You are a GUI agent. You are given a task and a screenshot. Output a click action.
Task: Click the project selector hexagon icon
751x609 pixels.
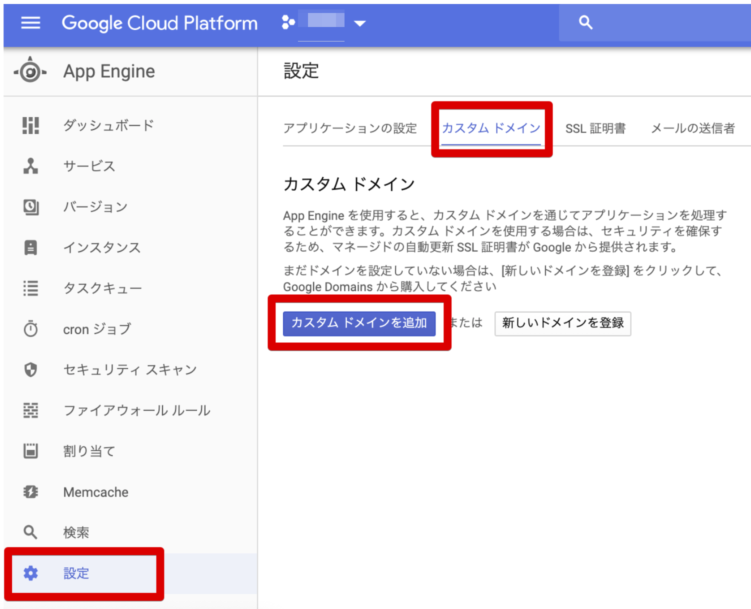(288, 22)
